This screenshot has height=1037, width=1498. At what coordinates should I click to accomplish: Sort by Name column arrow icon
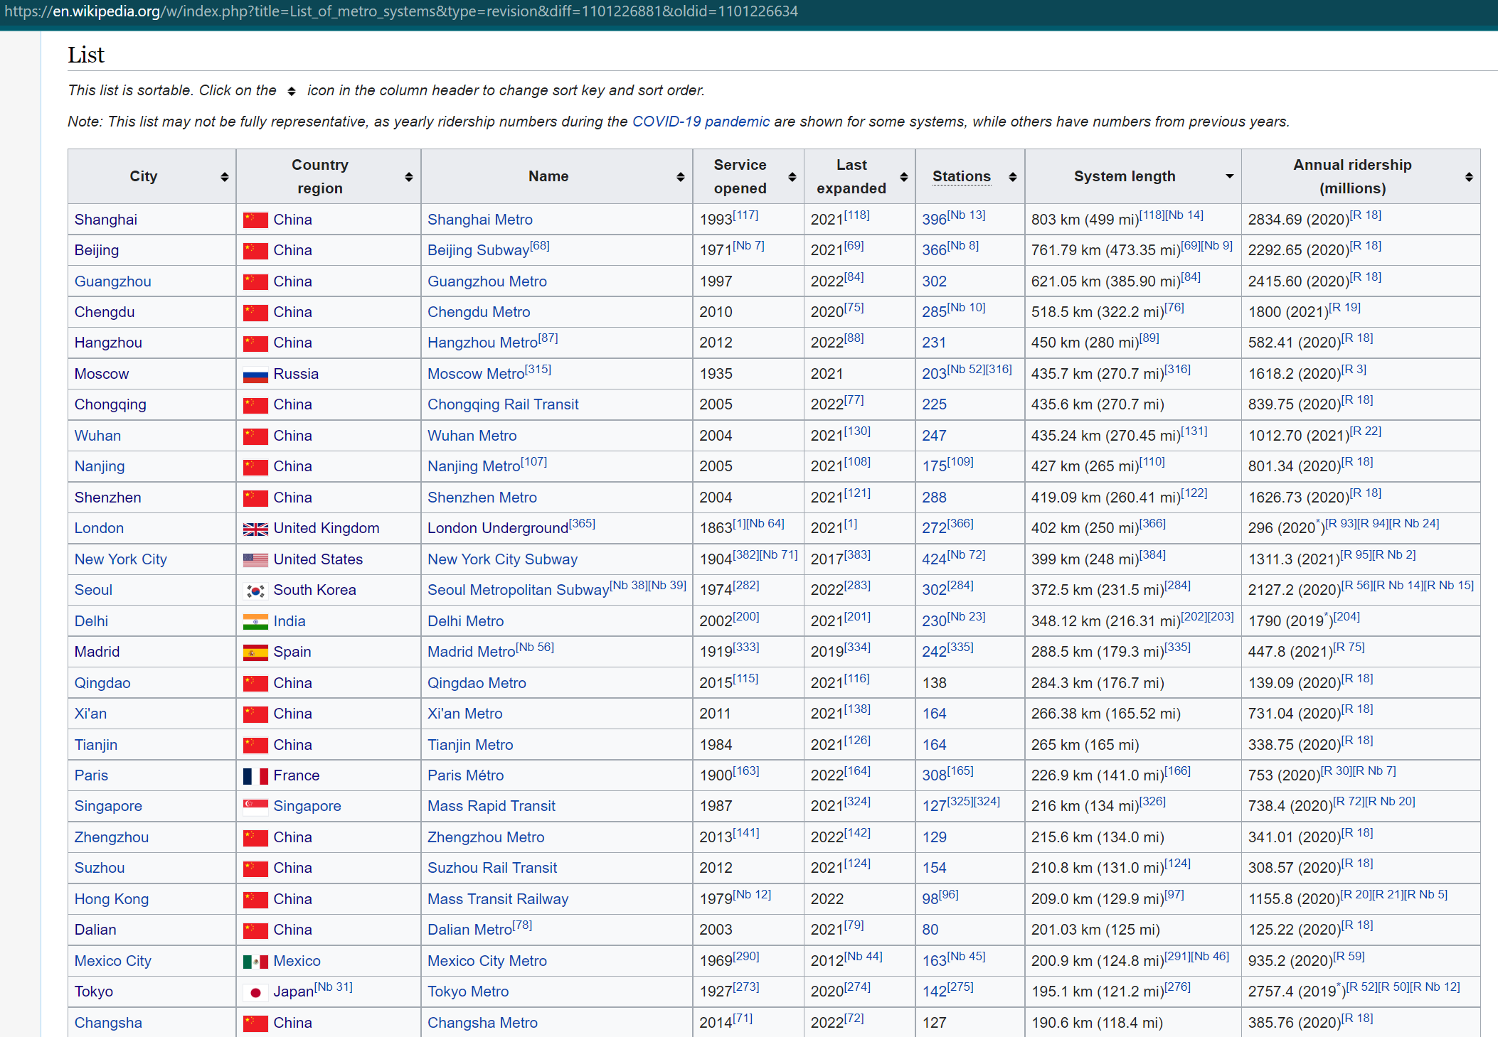pos(681,177)
